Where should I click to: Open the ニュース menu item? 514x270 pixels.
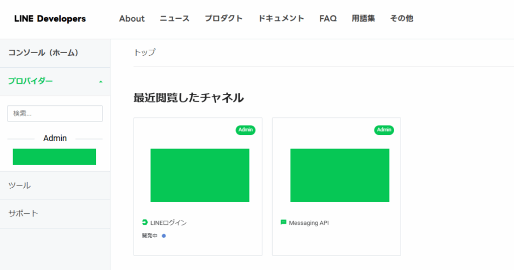click(x=174, y=19)
